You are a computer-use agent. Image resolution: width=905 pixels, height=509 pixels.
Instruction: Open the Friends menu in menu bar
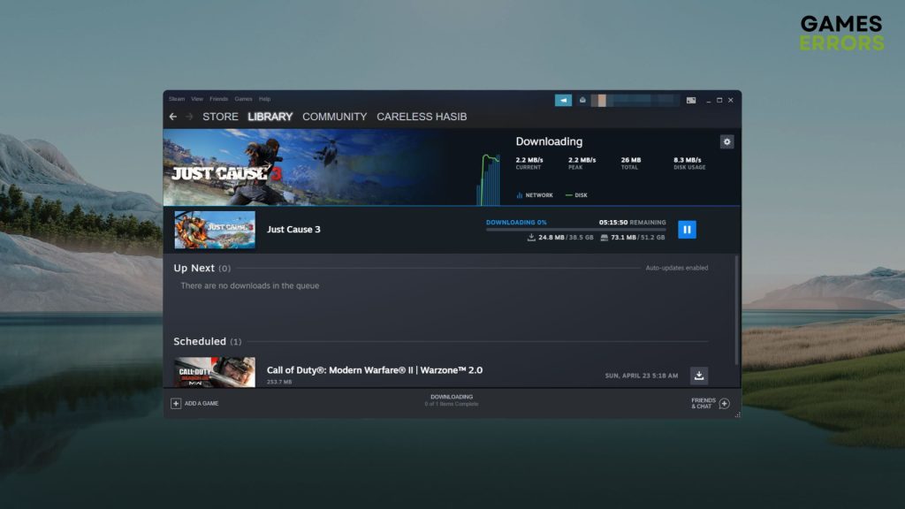tap(218, 99)
